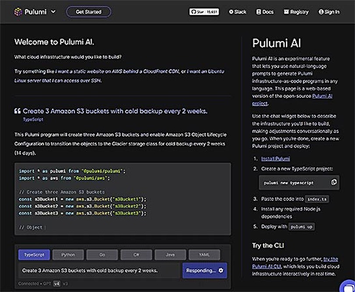Click the 'Try the CLI' heading

click(x=268, y=245)
